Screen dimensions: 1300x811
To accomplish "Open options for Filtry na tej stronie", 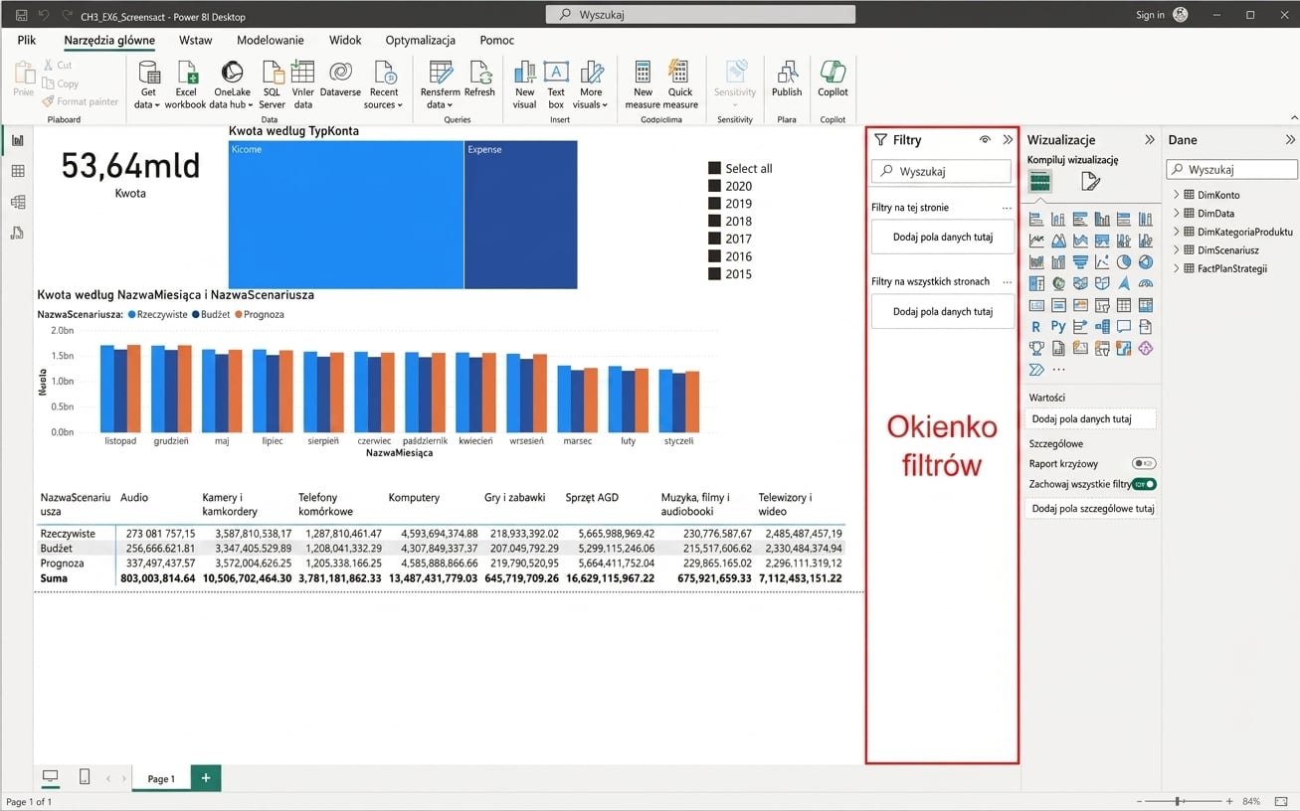I will pos(1007,208).
